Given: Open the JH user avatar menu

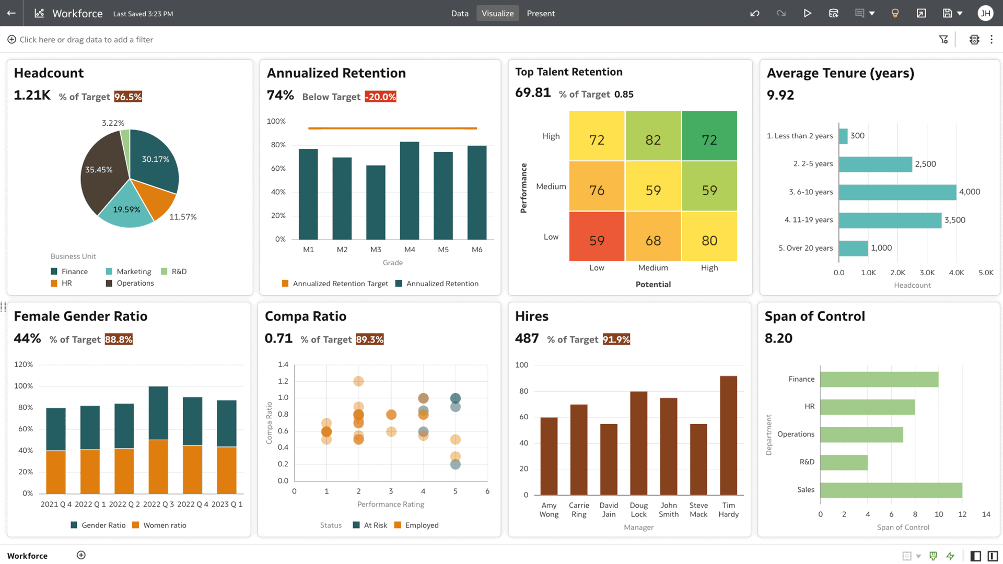Looking at the screenshot, I should point(985,13).
